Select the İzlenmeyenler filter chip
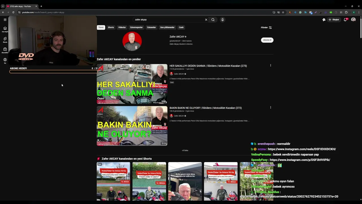362x204 pixels. [136, 27]
